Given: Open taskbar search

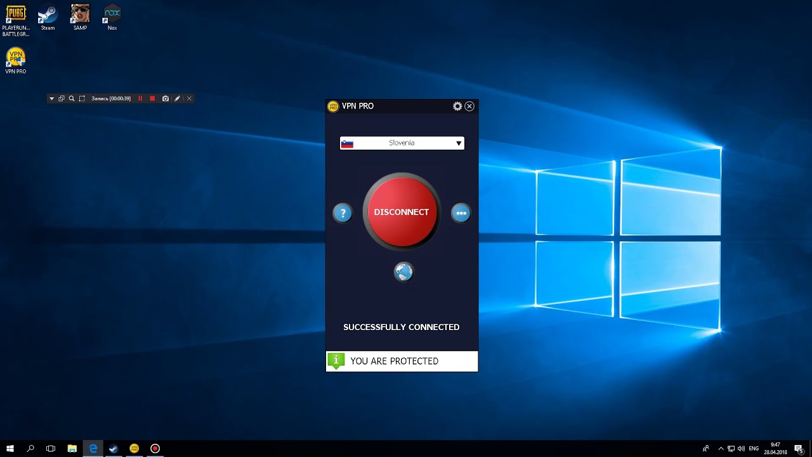Looking at the screenshot, I should coord(30,448).
